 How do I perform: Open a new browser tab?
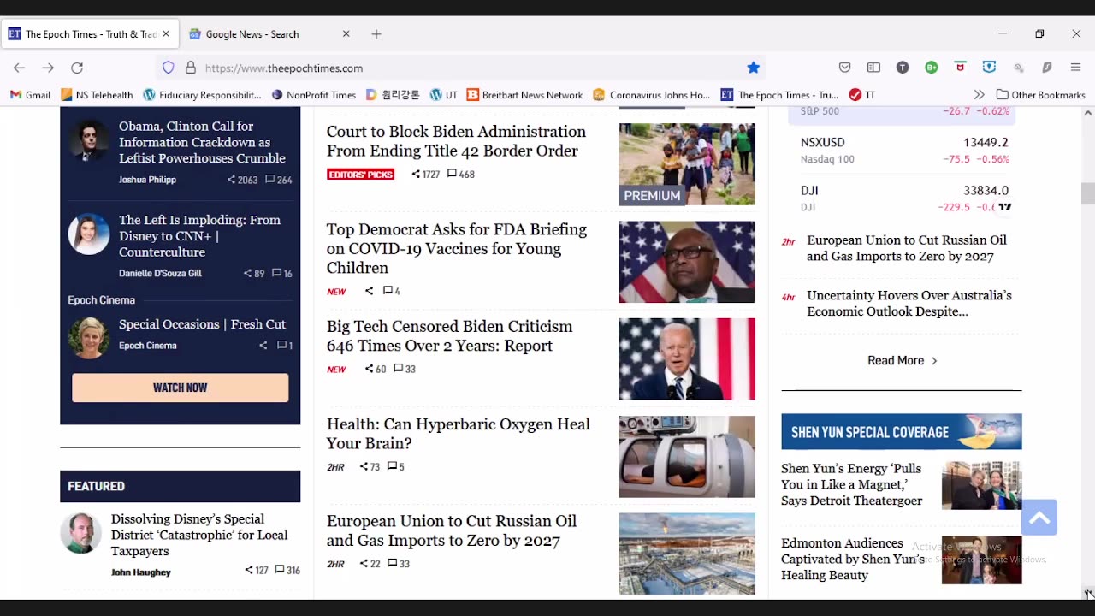(x=376, y=34)
